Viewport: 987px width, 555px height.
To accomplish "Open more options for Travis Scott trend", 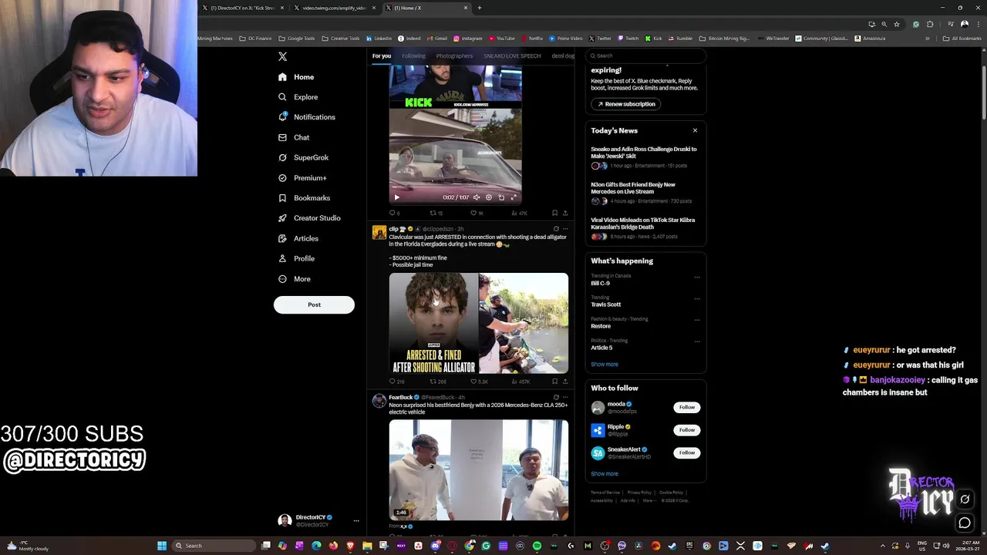I will [697, 298].
